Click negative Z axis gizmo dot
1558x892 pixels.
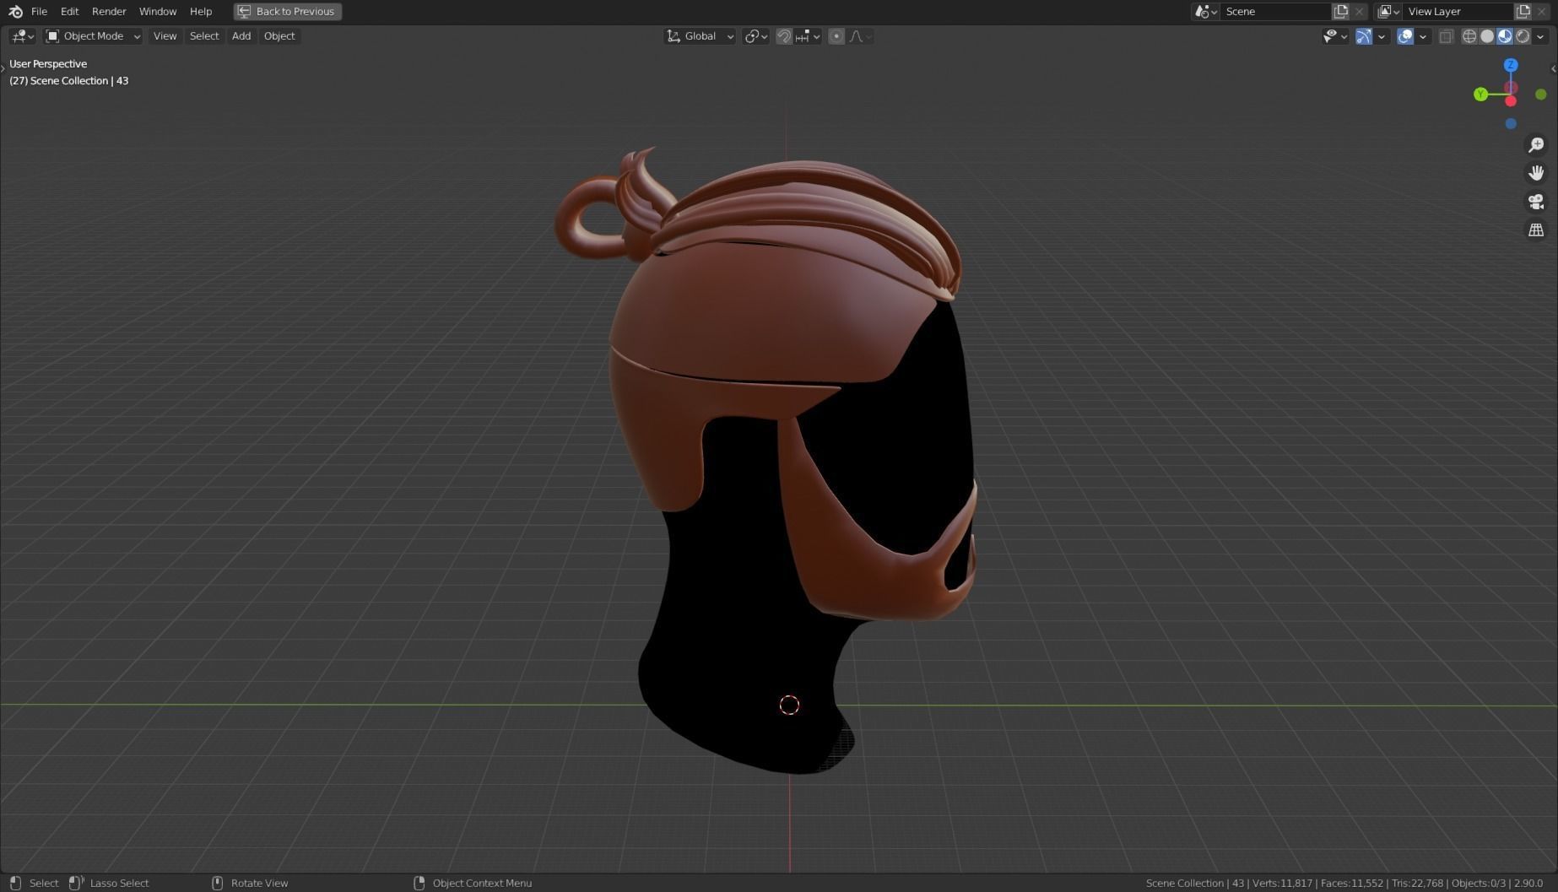click(1511, 124)
